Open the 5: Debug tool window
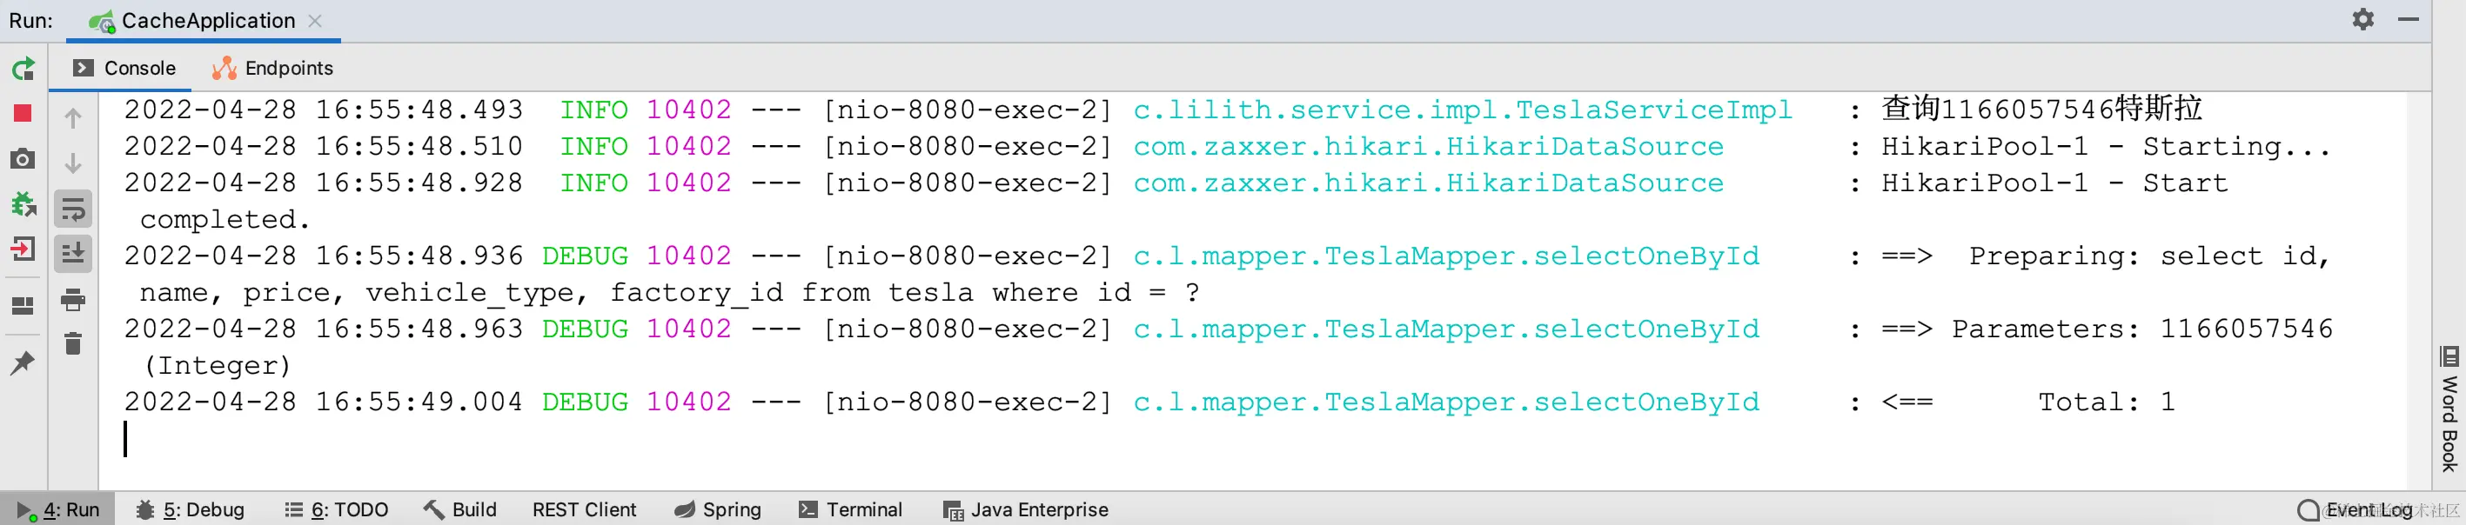The image size is (2466, 525). point(190,509)
